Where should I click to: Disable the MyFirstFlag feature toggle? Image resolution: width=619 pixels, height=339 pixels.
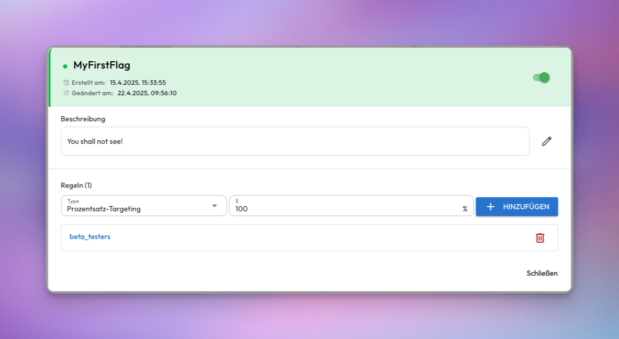click(x=541, y=77)
